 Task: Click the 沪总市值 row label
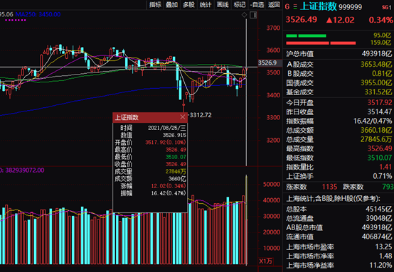pos(300,54)
